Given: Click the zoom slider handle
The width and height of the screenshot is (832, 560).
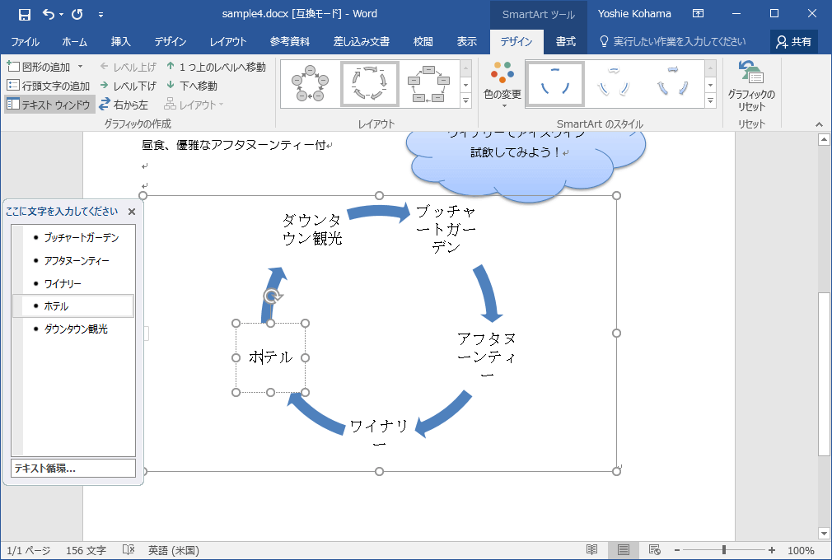Looking at the screenshot, I should pyautogui.click(x=724, y=550).
